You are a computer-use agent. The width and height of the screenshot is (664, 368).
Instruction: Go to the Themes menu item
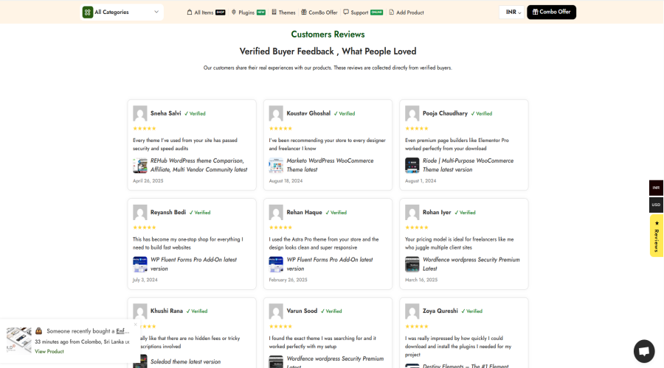(283, 13)
